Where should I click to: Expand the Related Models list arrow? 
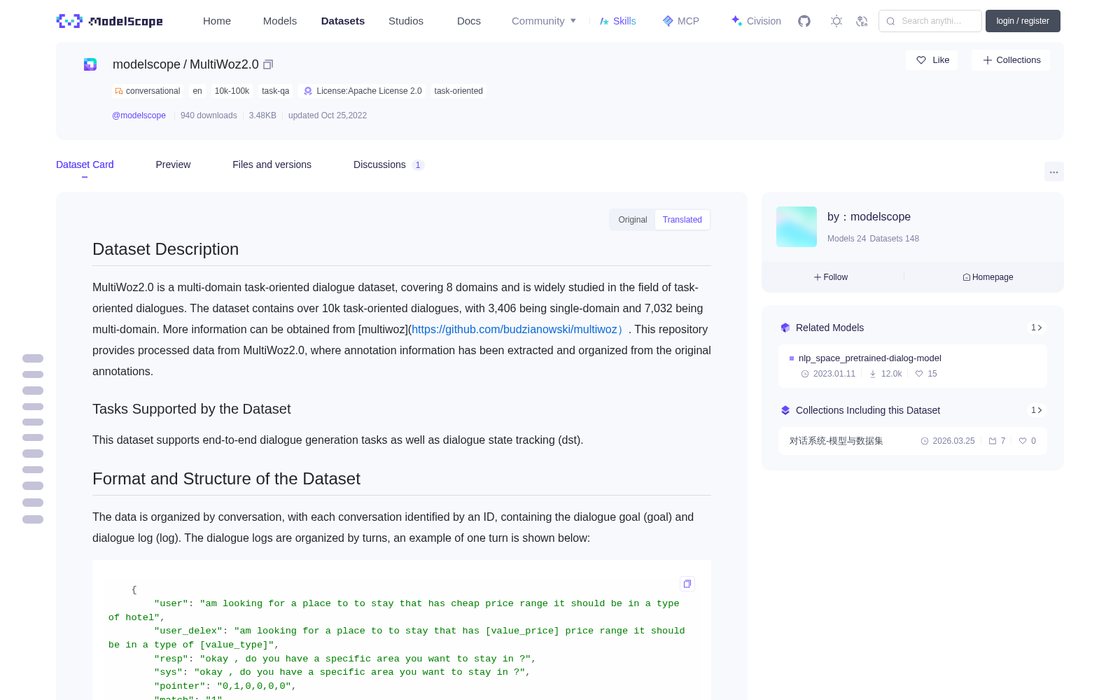[1037, 328]
